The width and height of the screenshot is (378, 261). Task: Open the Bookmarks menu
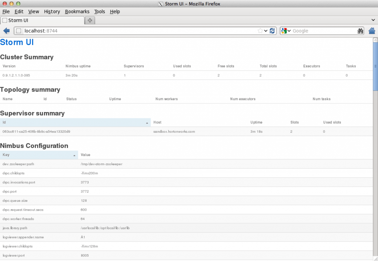(77, 11)
